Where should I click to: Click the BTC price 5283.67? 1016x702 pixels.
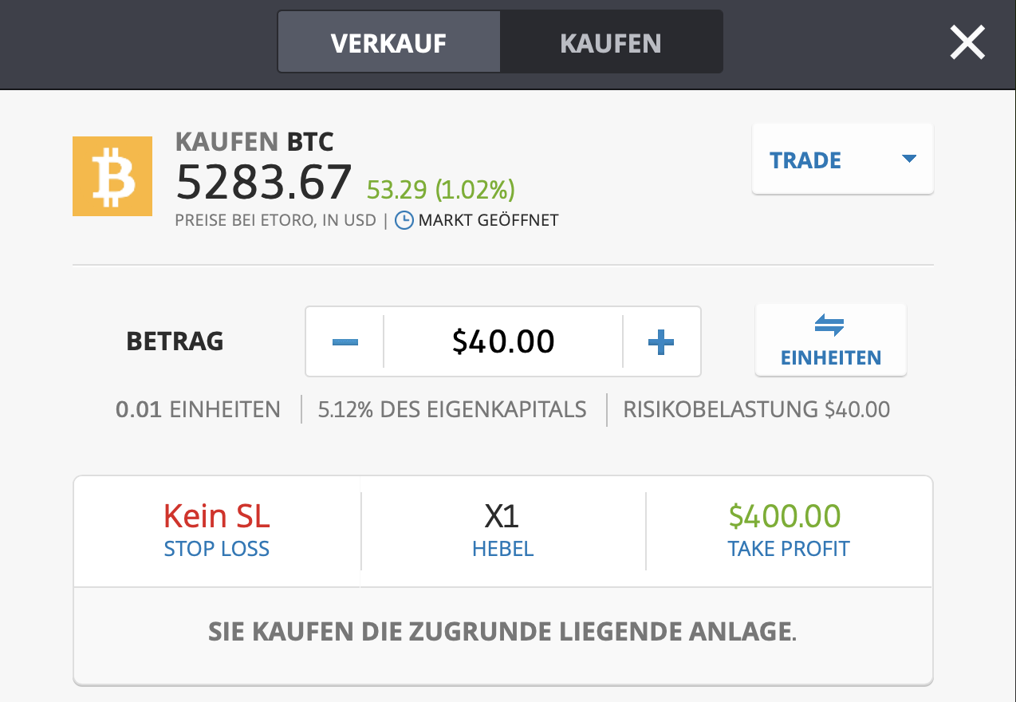(x=264, y=183)
